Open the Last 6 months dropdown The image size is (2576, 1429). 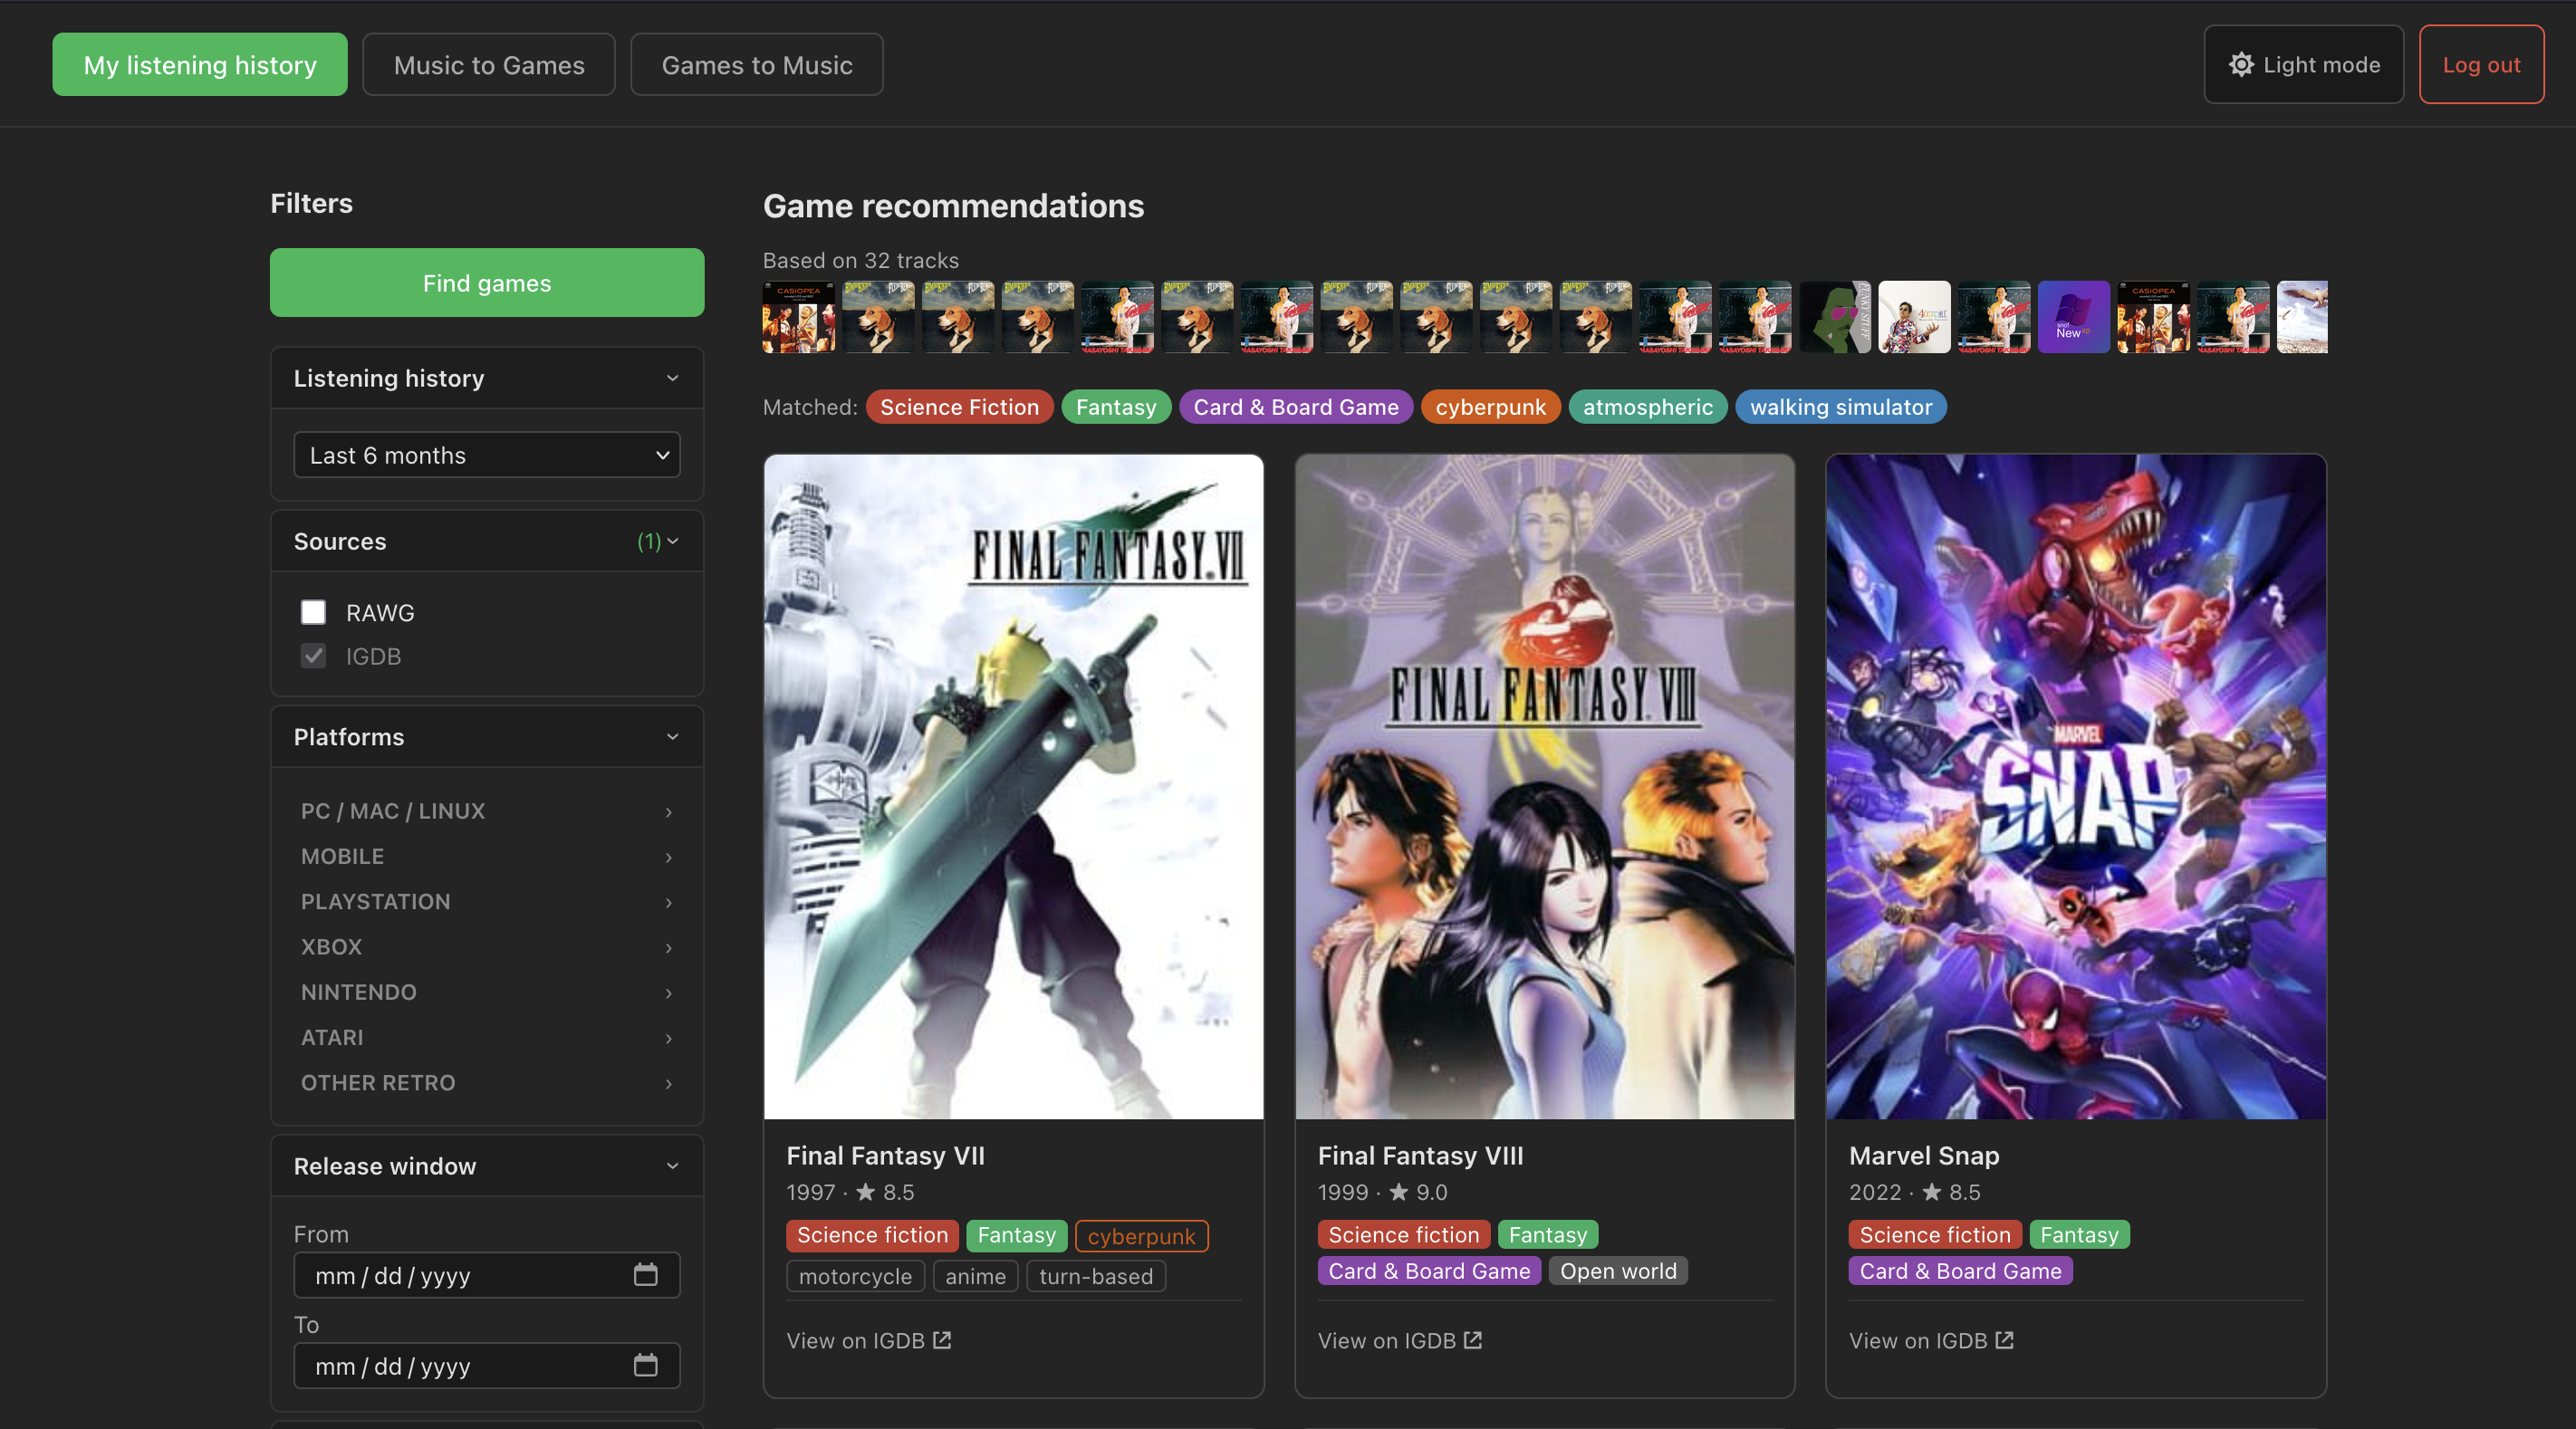tap(487, 455)
